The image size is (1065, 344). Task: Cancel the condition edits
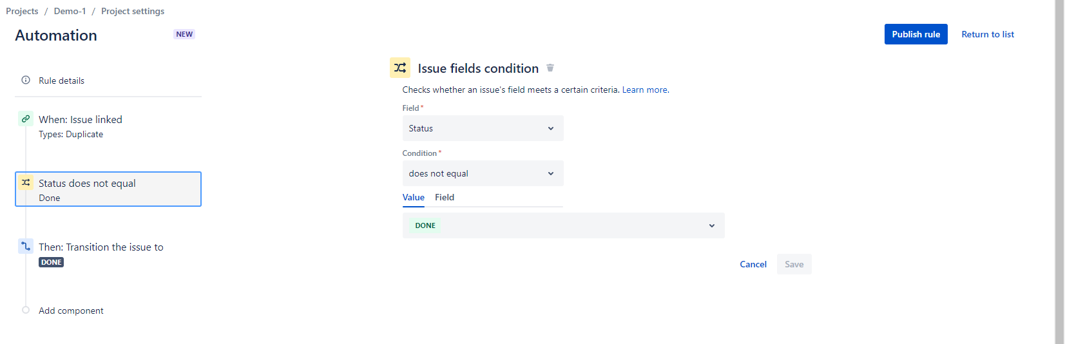(x=753, y=264)
